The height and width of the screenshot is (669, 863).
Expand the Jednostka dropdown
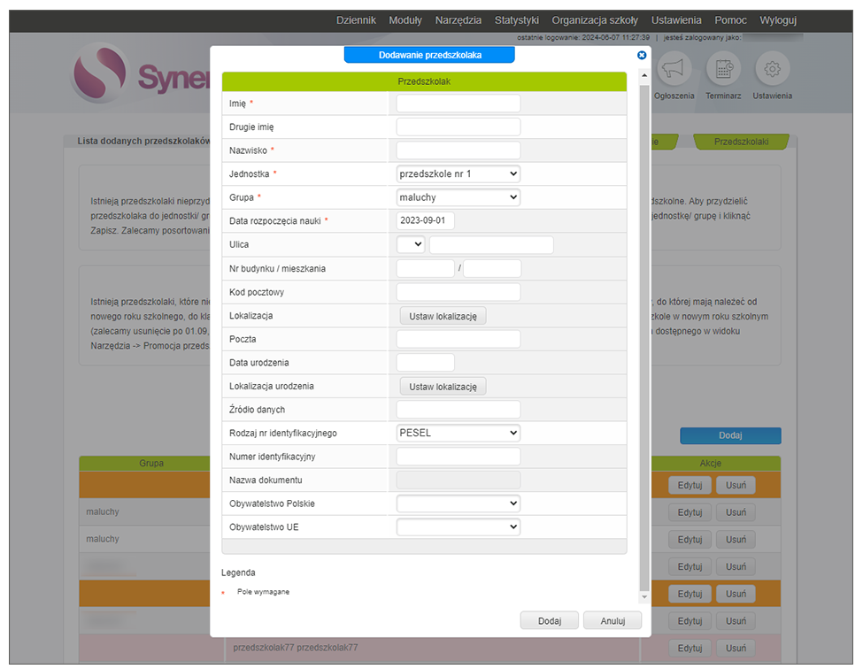[x=458, y=174]
